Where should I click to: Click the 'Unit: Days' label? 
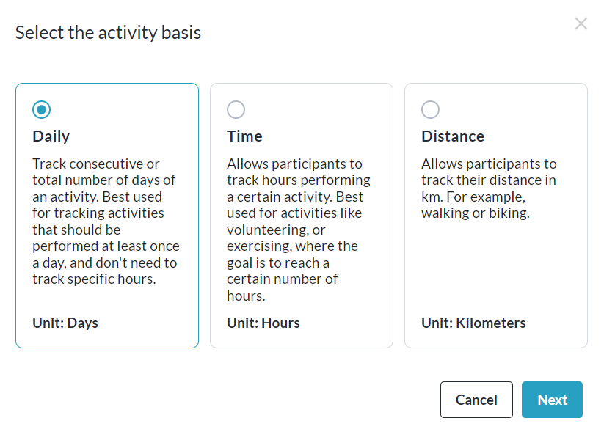[x=65, y=323]
